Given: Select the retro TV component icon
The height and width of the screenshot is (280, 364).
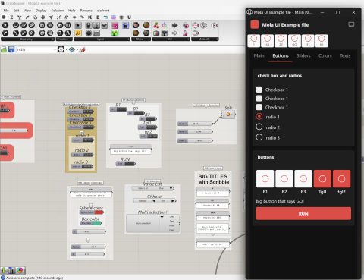Looking at the screenshot, I should (156, 33).
